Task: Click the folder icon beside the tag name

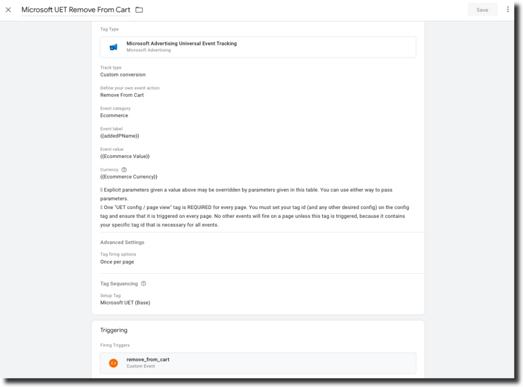Action: 139,10
